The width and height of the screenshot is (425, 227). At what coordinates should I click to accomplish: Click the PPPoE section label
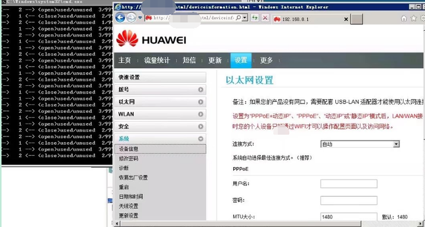(240, 169)
